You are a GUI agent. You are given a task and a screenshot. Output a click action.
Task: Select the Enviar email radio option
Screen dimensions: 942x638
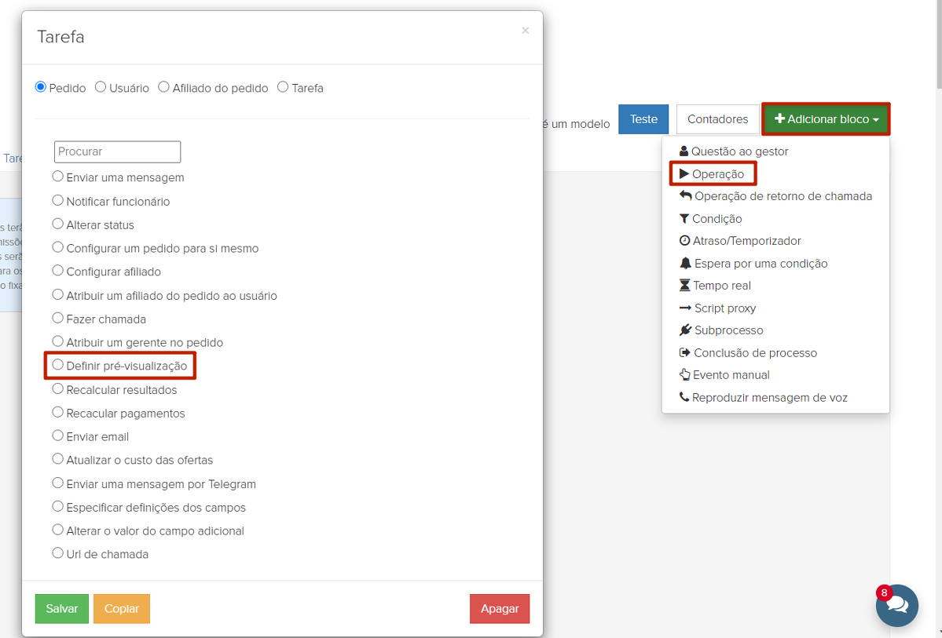(x=58, y=436)
